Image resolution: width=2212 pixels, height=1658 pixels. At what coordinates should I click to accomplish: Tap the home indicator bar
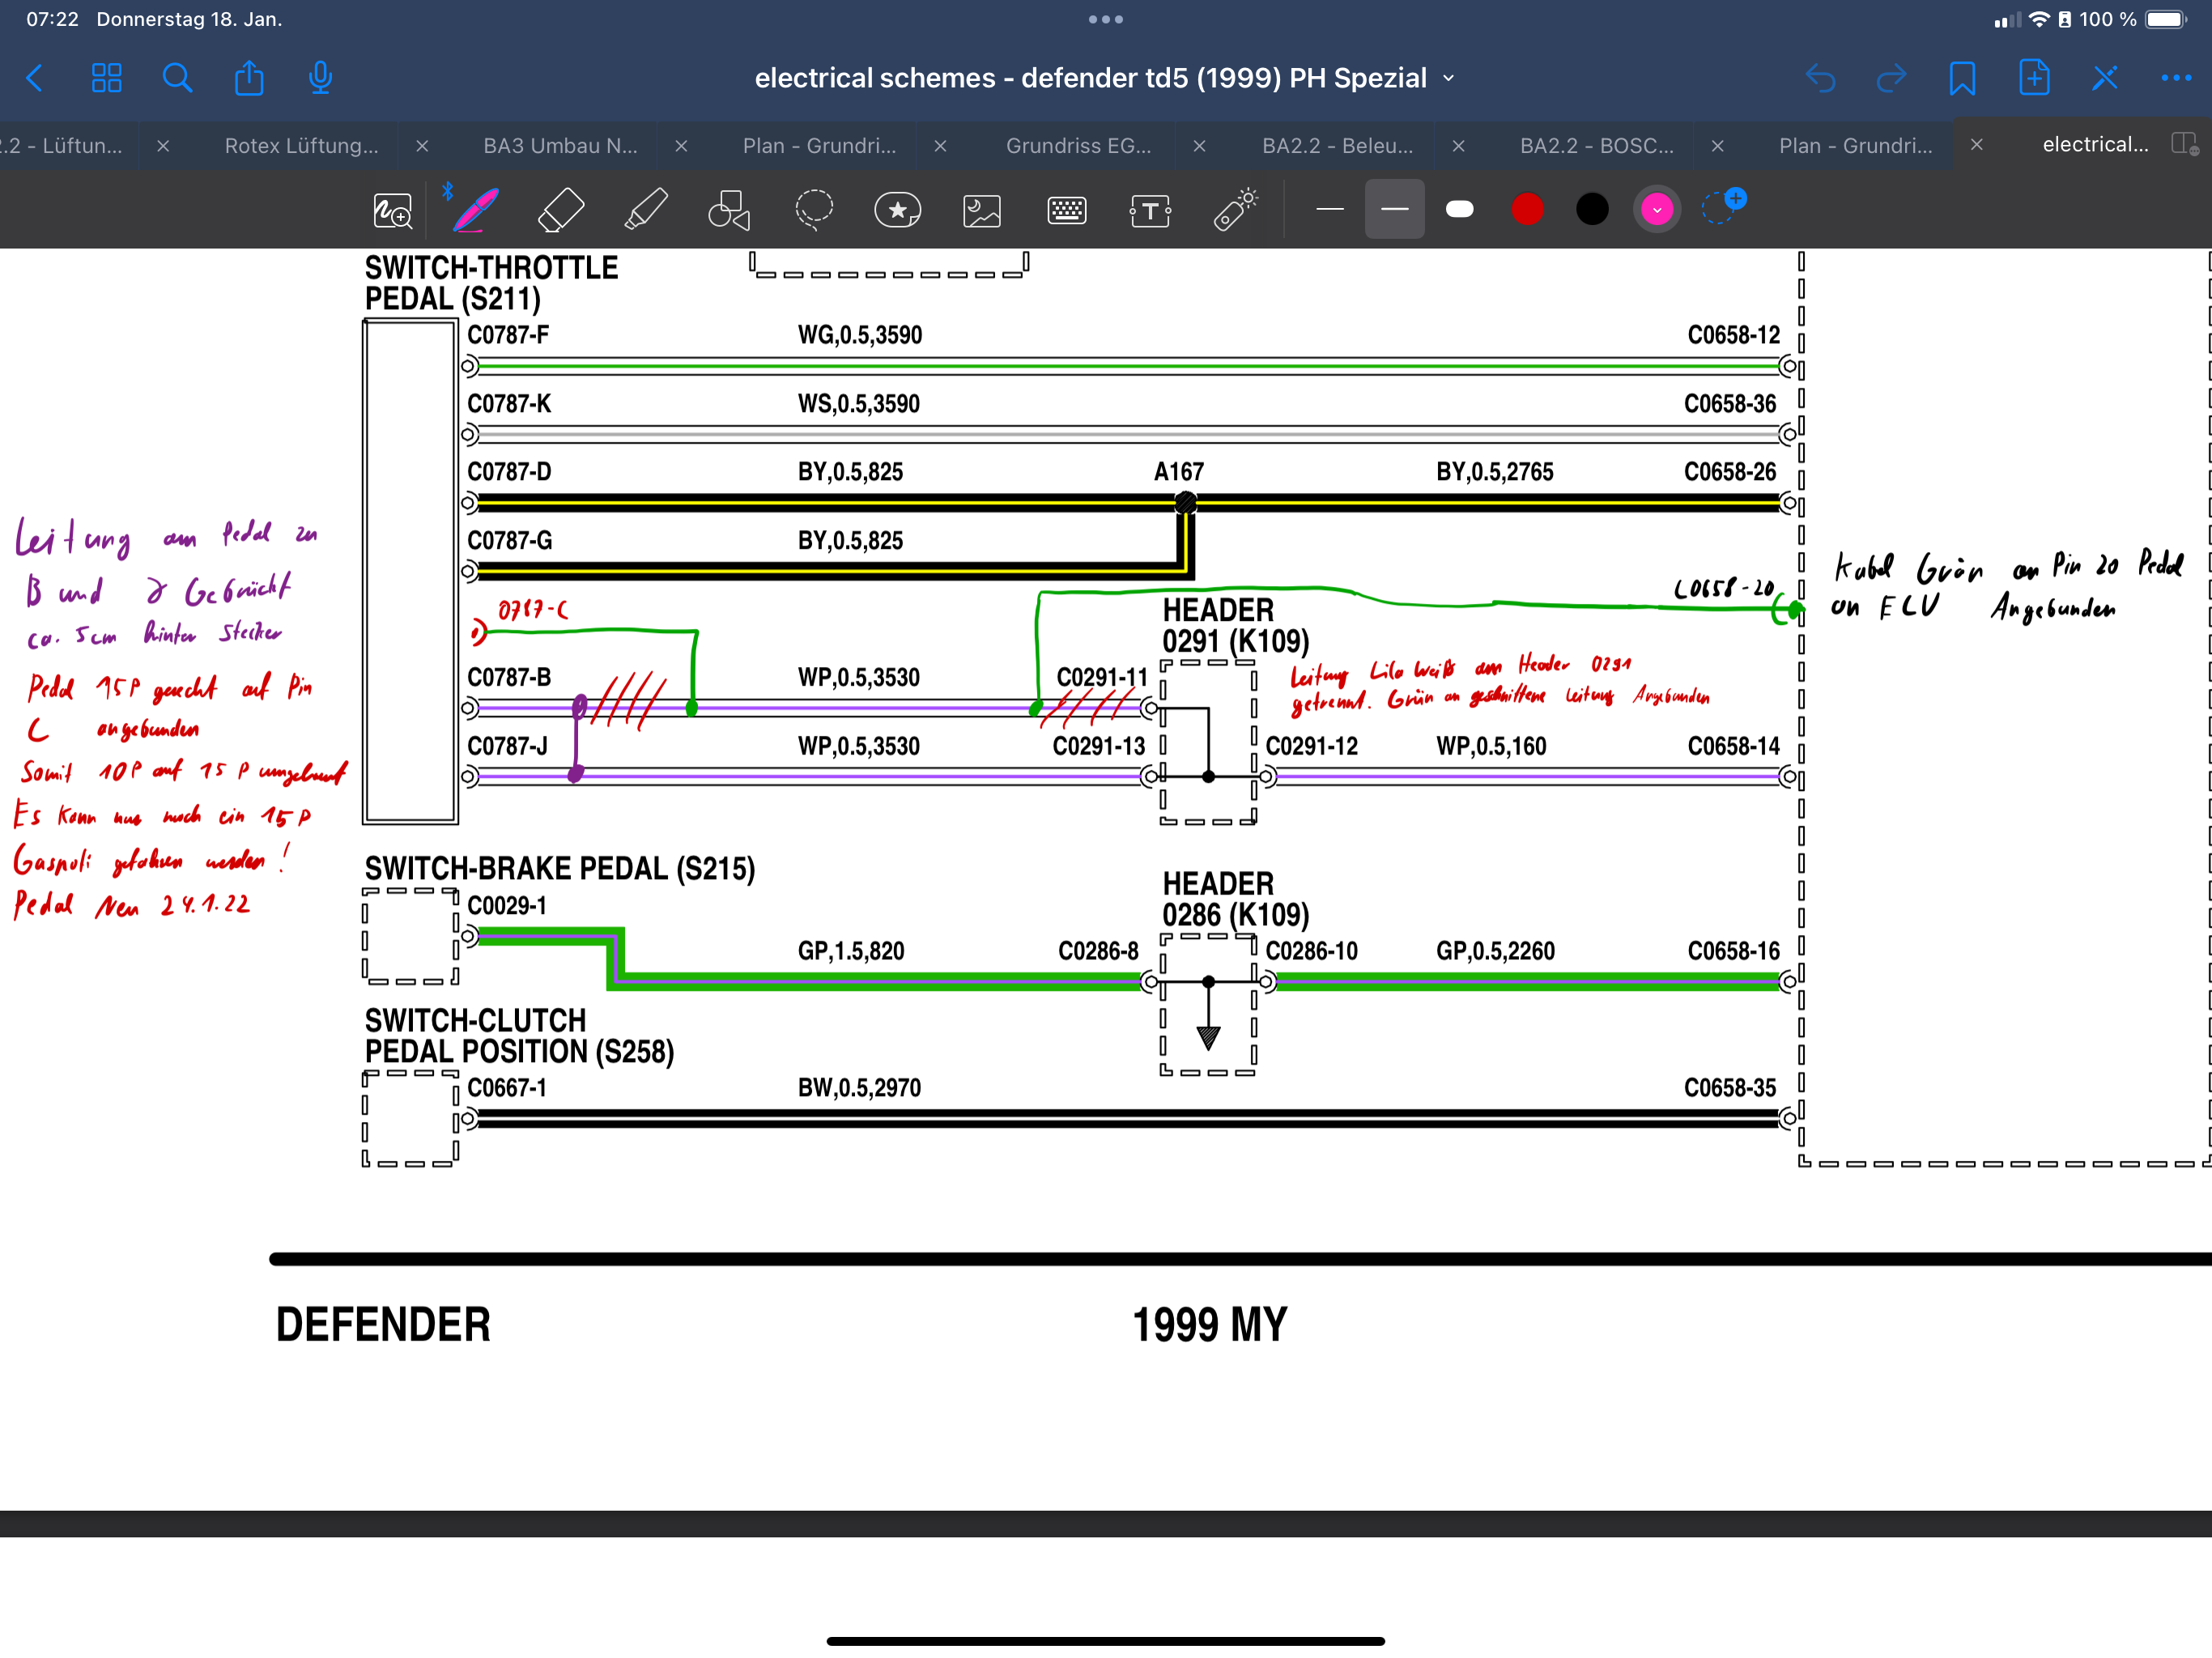pos(1106,1641)
